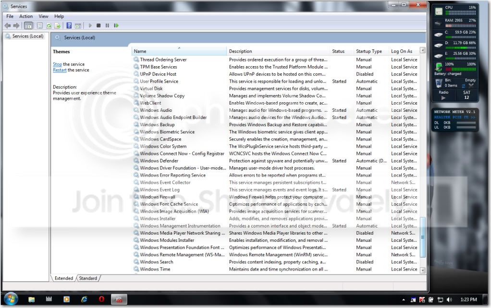
Task: Switch to the Standard tab
Action: pyautogui.click(x=88, y=278)
